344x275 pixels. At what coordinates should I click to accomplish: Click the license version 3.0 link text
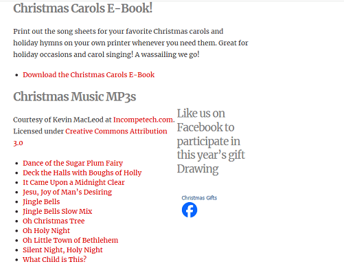pos(18,143)
